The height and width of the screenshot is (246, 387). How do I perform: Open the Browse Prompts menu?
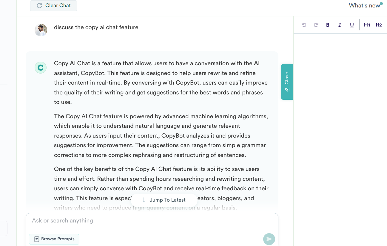tap(54, 239)
